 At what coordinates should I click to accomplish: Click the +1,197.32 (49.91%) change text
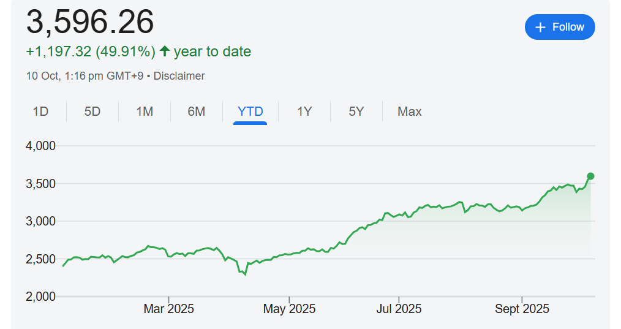(91, 51)
